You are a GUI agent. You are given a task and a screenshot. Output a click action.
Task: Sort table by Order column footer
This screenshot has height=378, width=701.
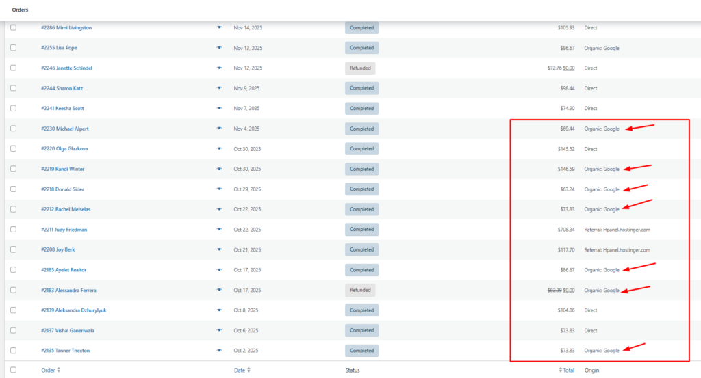point(51,370)
